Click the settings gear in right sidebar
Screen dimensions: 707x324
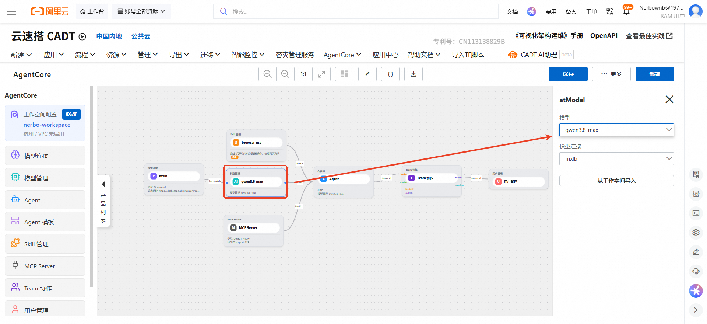(696, 233)
